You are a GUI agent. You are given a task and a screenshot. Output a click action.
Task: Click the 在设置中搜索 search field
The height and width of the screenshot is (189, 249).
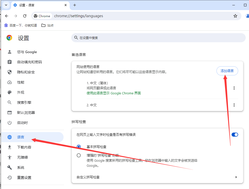coord(158,38)
